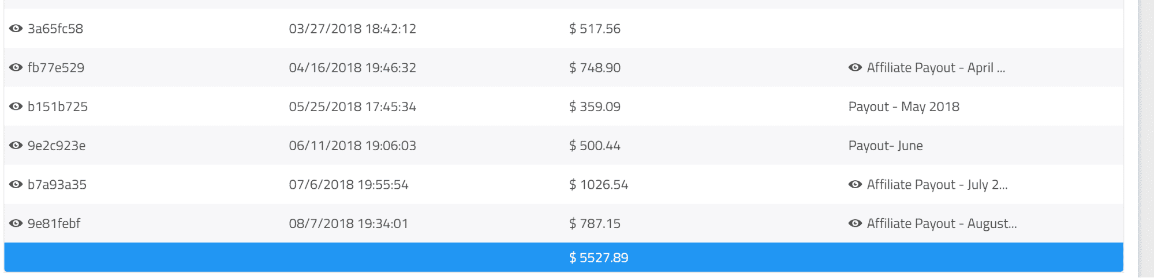1154x278 pixels.
Task: Select payout ID fb77e529 text
Action: tap(56, 68)
